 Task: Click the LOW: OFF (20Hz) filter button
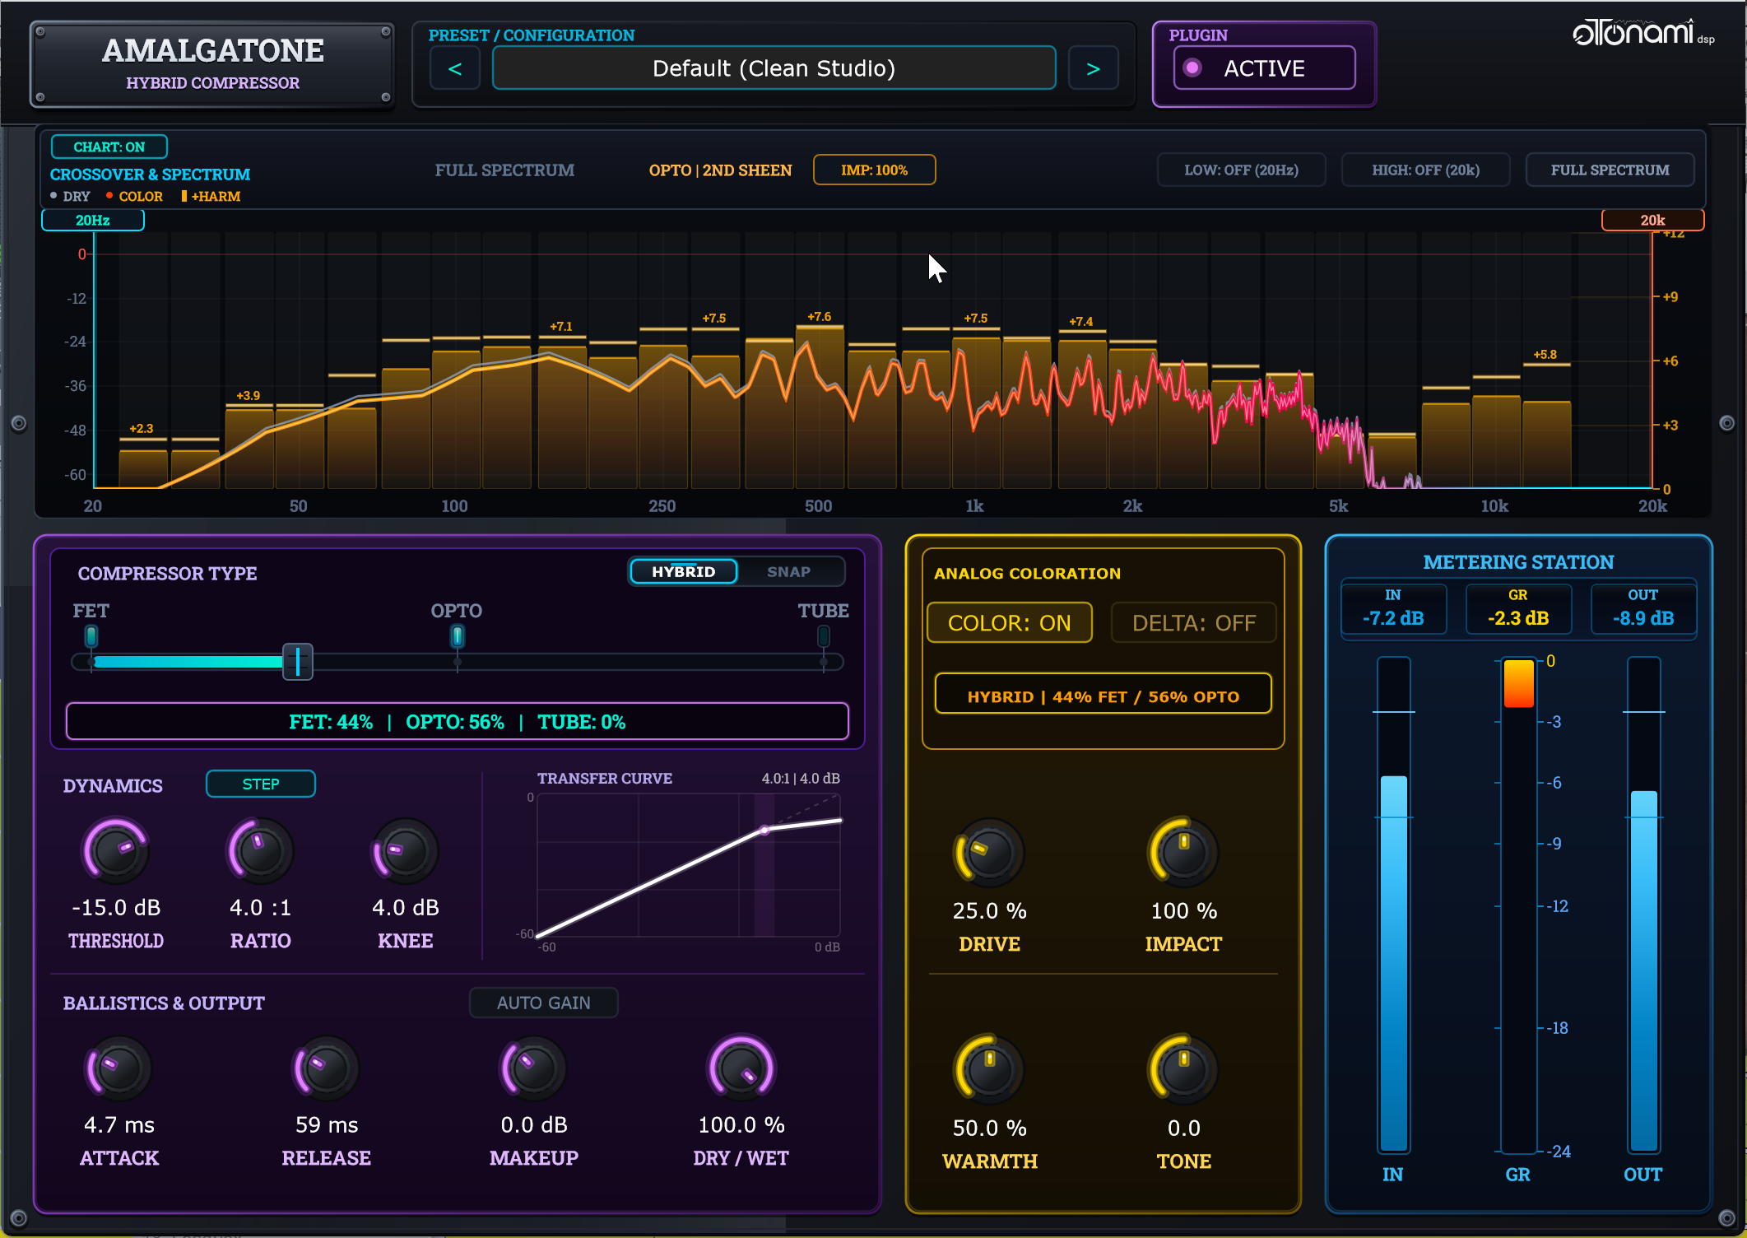1241,170
